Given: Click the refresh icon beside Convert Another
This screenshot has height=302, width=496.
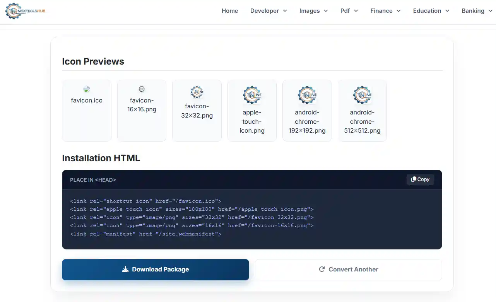Looking at the screenshot, I should [x=322, y=270].
